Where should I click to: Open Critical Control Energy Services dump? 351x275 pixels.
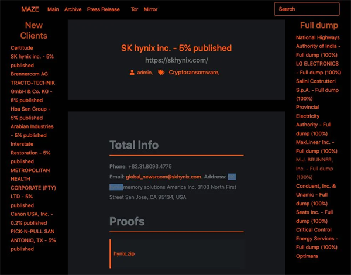pos(317,239)
